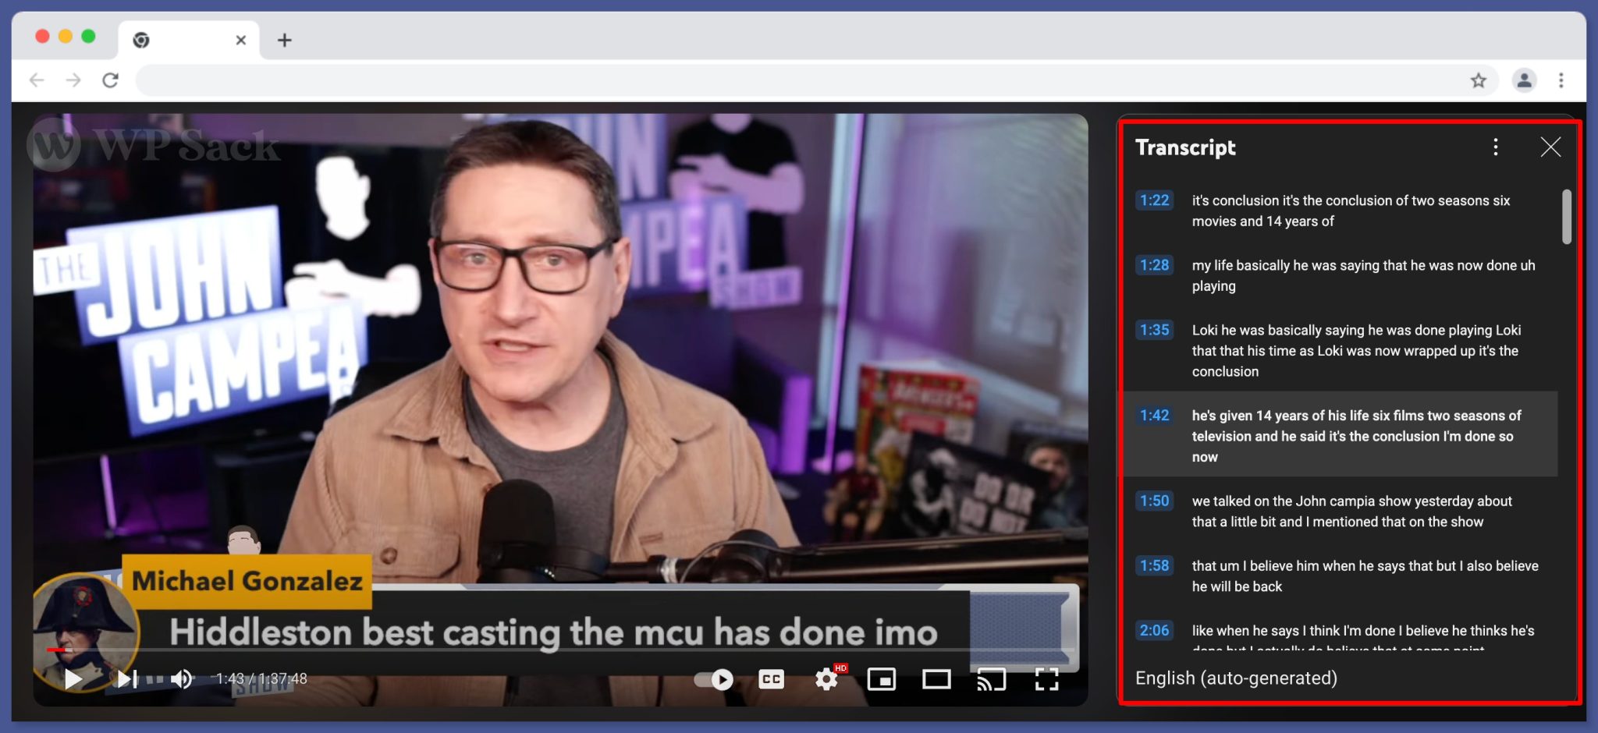Screen dimensions: 1598x733
Task: Click the 1:43 / 1:37:48 time display
Action: click(x=261, y=679)
